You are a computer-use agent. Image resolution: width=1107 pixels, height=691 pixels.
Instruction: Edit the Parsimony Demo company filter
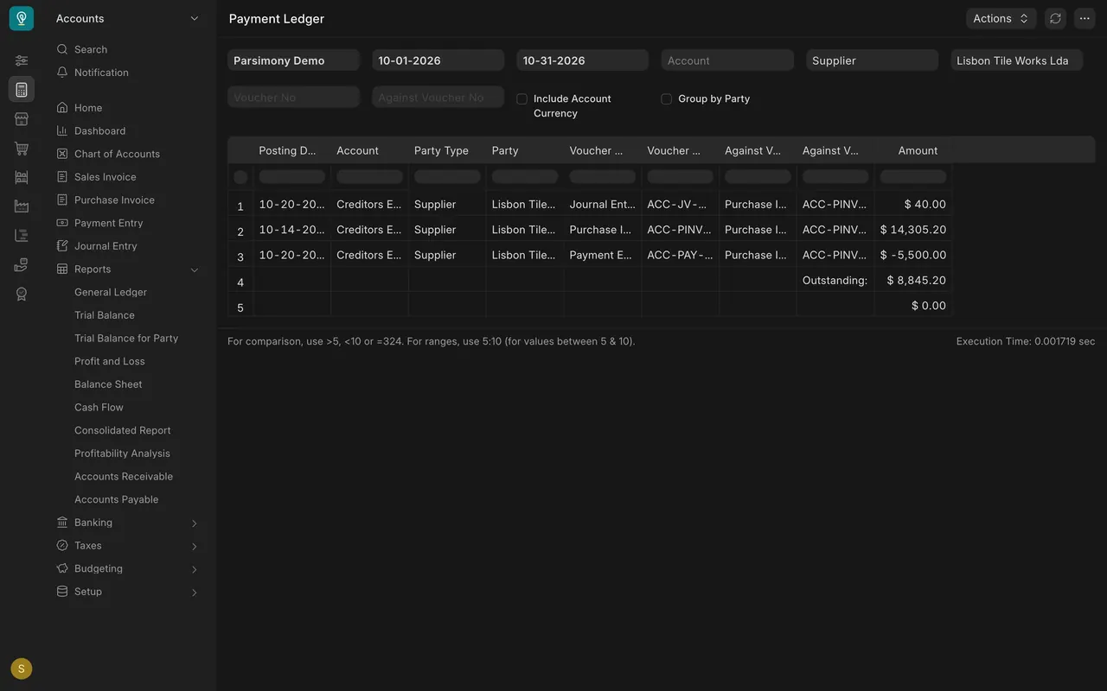(293, 60)
